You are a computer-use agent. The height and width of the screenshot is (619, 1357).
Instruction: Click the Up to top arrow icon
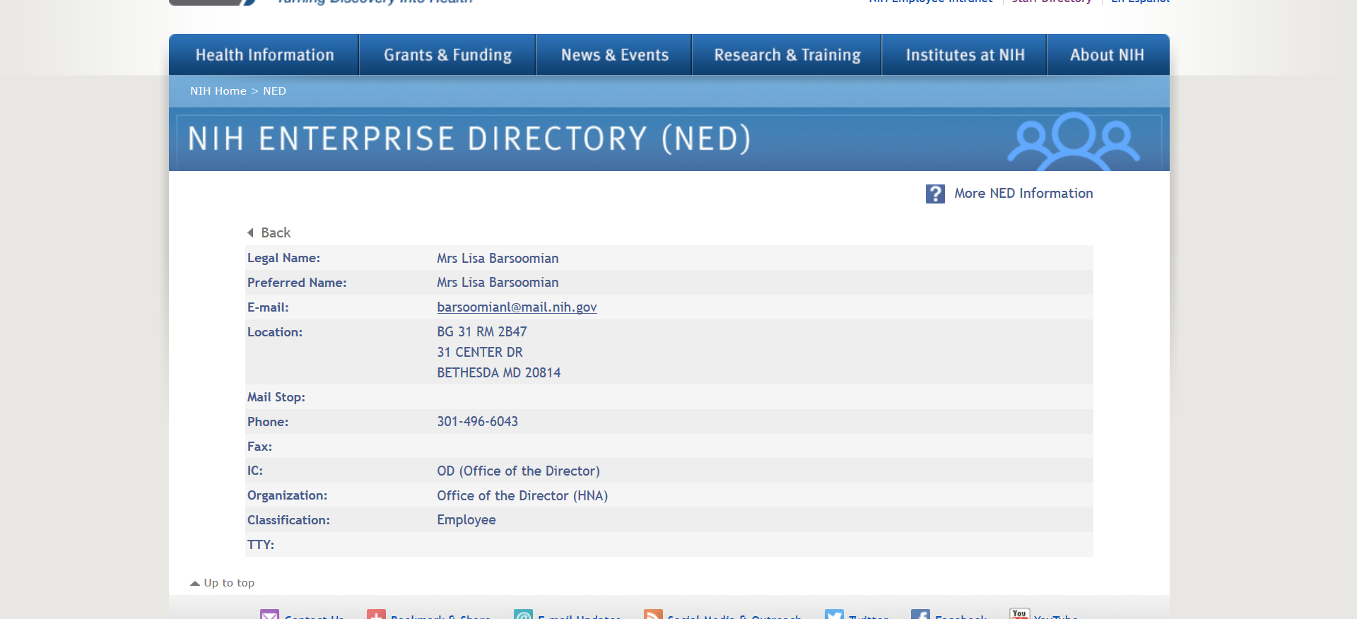click(x=195, y=583)
